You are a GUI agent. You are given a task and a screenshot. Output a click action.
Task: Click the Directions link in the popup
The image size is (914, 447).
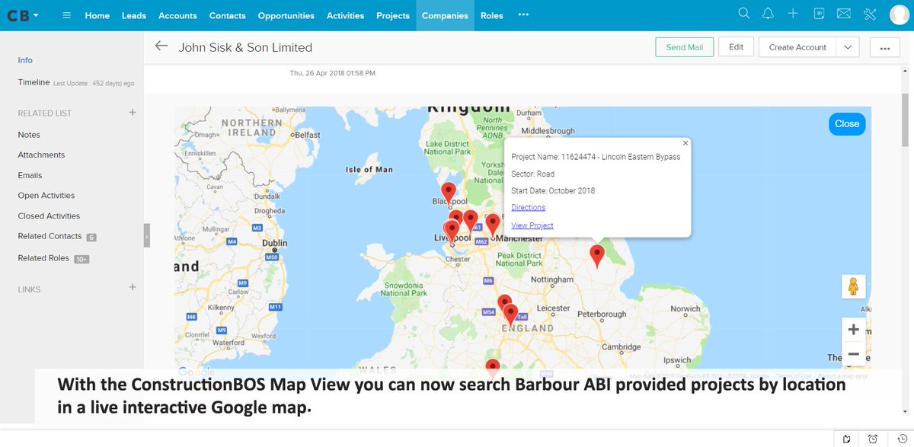click(528, 207)
